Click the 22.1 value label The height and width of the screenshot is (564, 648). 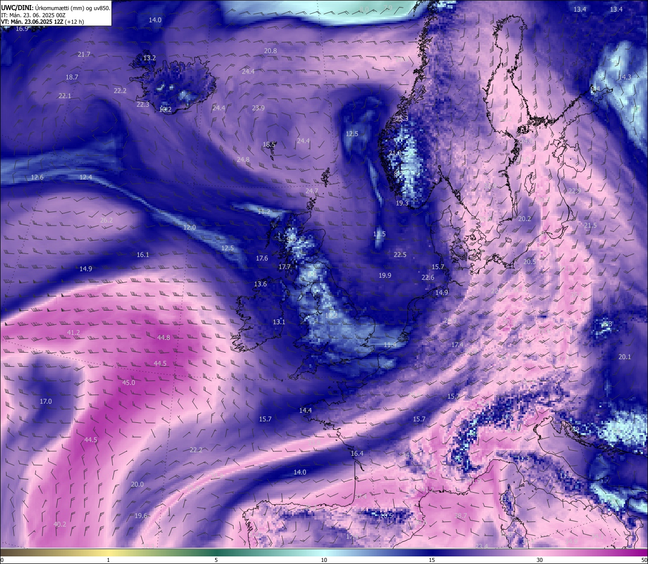pyautogui.click(x=65, y=96)
